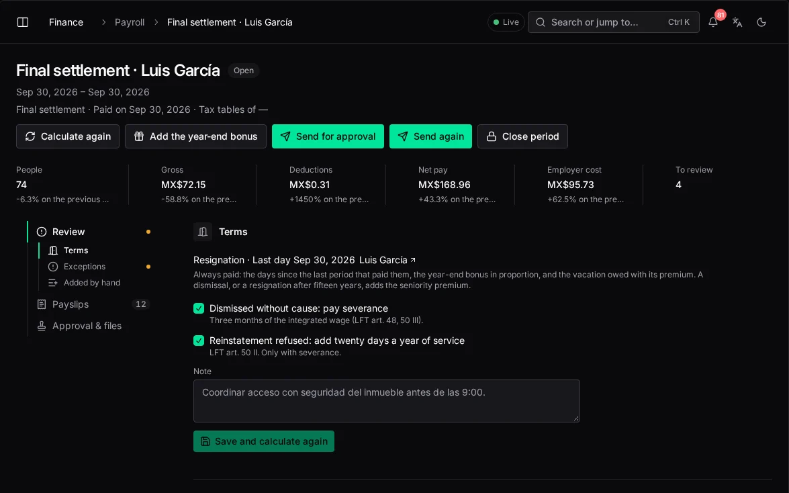Click the Calculate again button
The height and width of the screenshot is (493, 789).
tap(67, 136)
